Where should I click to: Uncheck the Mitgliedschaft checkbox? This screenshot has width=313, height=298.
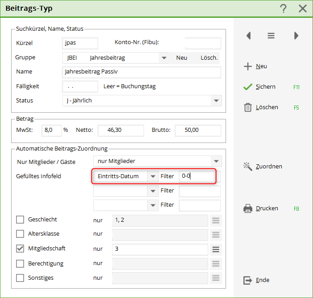pyautogui.click(x=20, y=249)
